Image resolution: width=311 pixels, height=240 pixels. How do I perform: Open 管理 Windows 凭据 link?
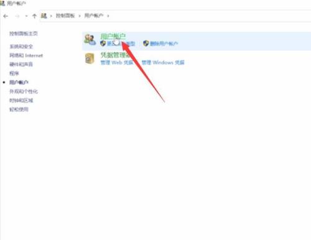163,62
